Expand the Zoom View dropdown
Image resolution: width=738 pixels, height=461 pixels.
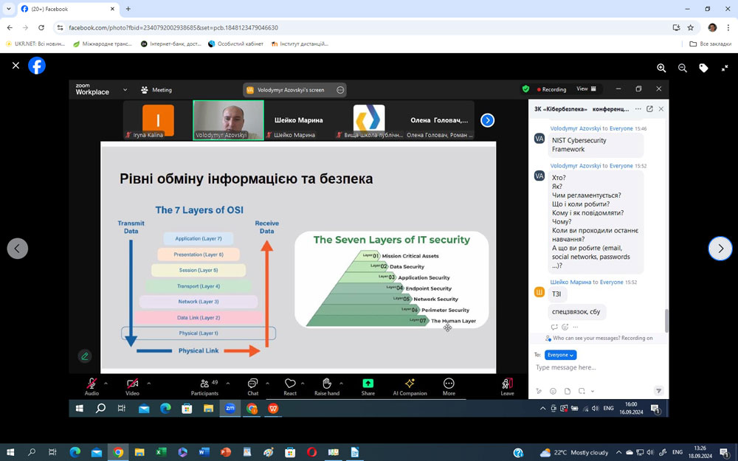(586, 89)
